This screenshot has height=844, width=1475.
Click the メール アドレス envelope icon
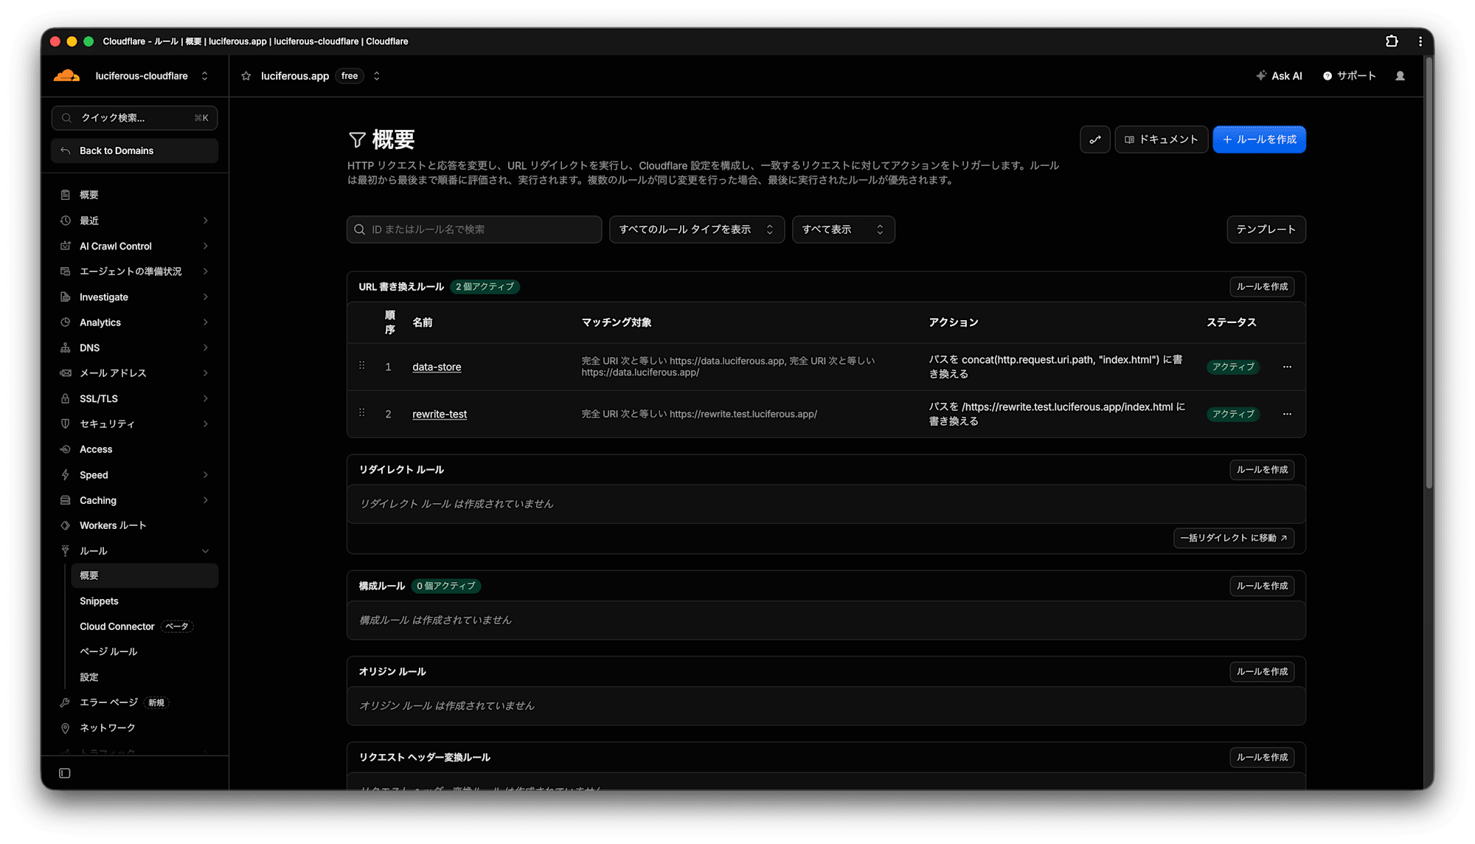pos(66,373)
